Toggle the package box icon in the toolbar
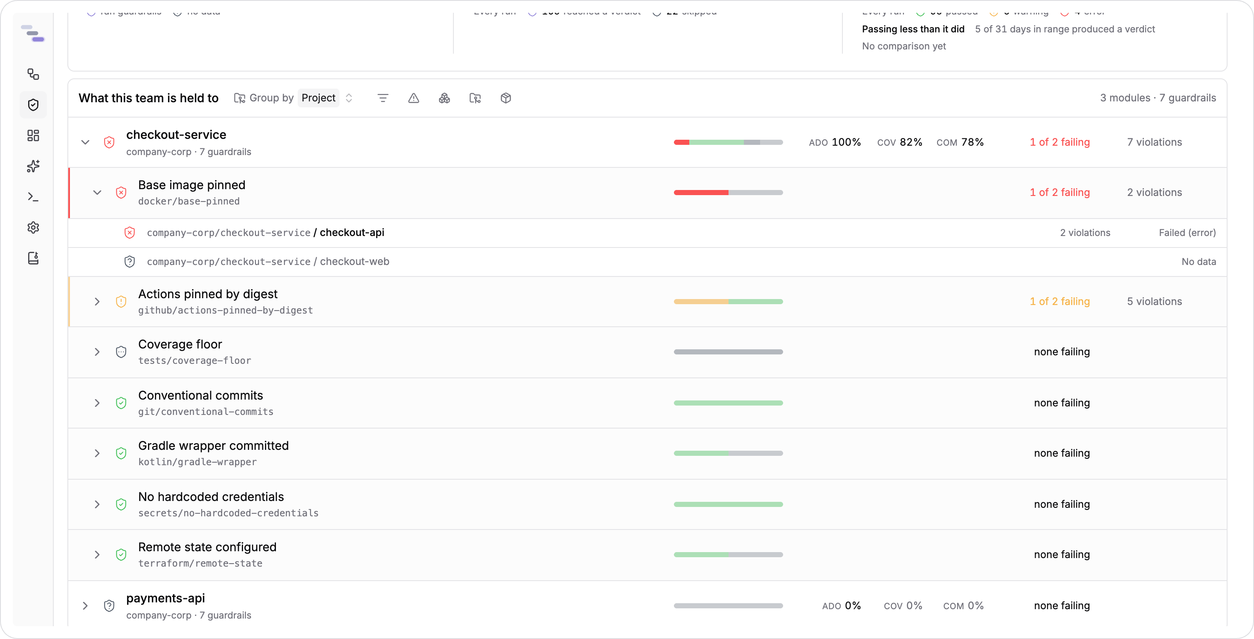 tap(506, 98)
